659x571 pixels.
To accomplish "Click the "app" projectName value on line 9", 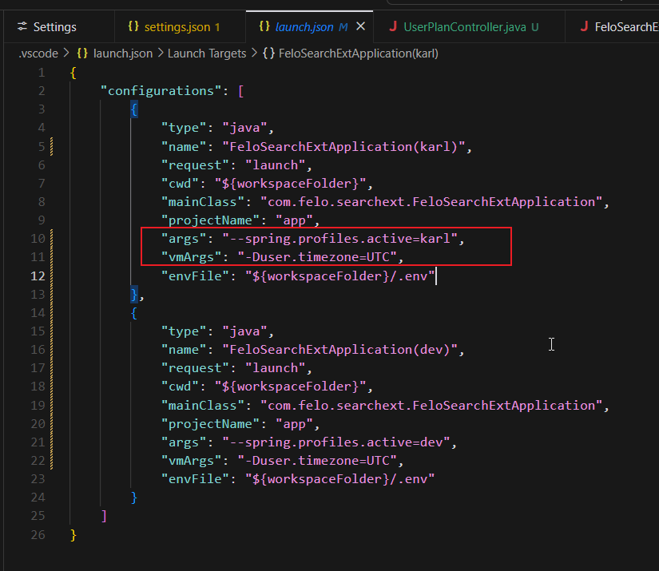I will tap(294, 220).
